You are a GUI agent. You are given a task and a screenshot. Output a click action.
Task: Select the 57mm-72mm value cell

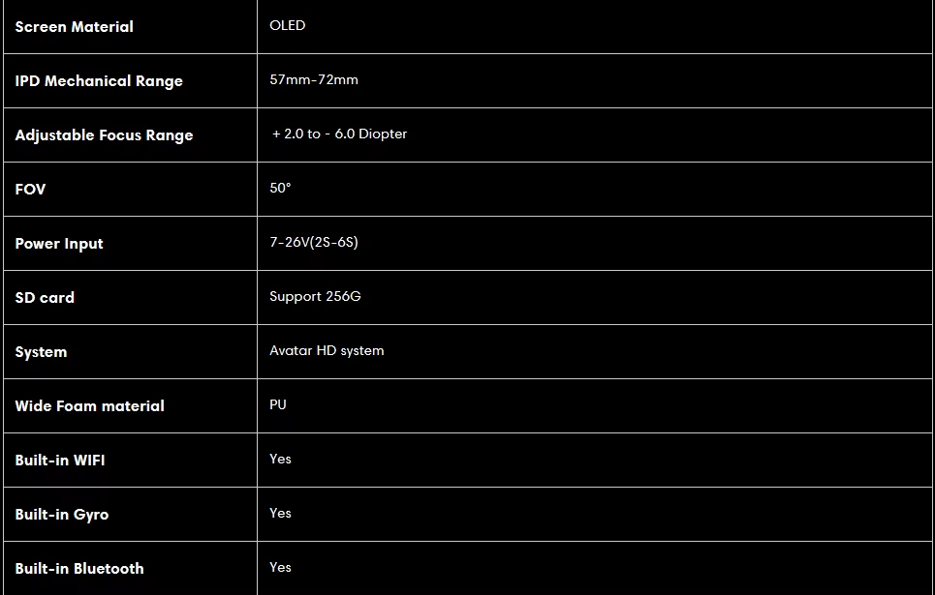click(x=595, y=81)
